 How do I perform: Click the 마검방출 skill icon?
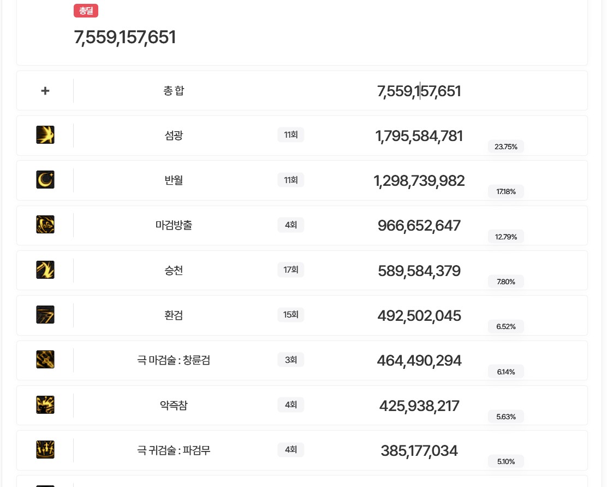pos(45,225)
